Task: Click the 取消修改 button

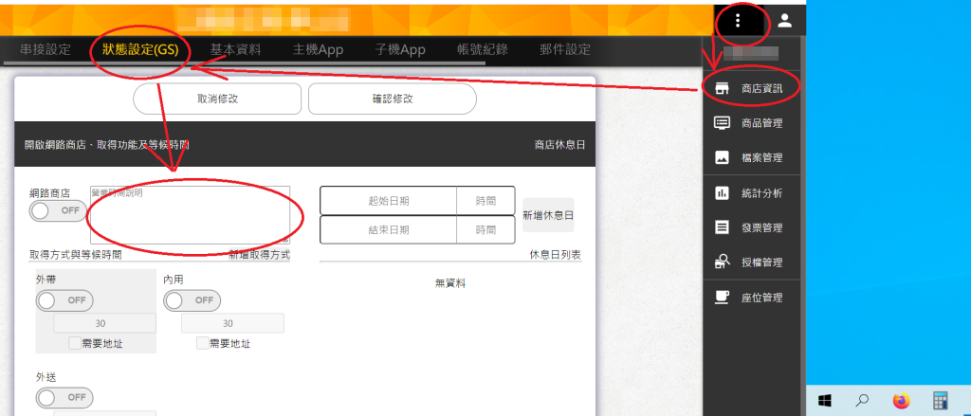Action: (x=217, y=99)
